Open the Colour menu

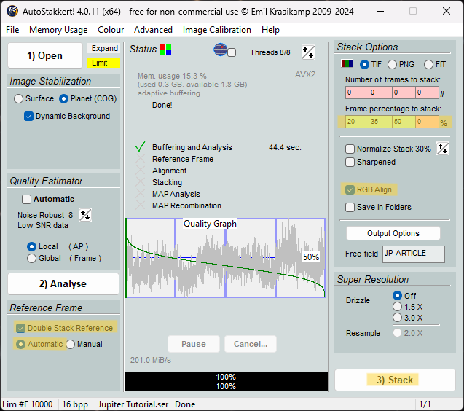(x=111, y=30)
